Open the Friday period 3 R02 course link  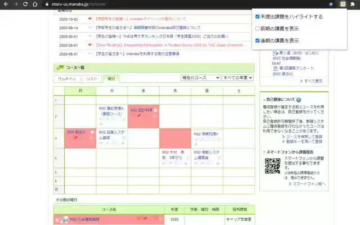pos(206,134)
